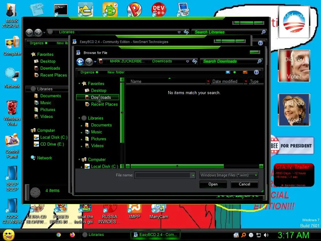321x241 pixels.
Task: Toggle the preview pane icon in Browse dialog
Action: pyautogui.click(x=245, y=72)
